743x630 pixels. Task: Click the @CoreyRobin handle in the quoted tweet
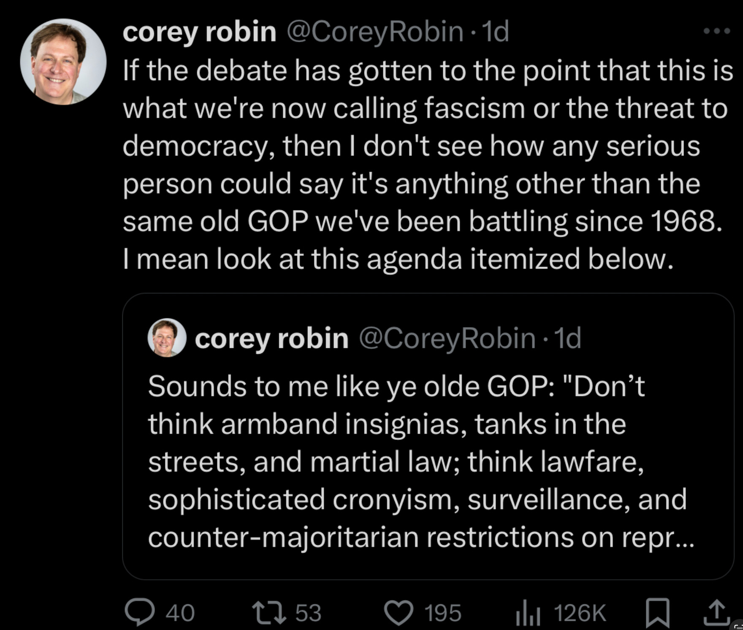coord(447,338)
